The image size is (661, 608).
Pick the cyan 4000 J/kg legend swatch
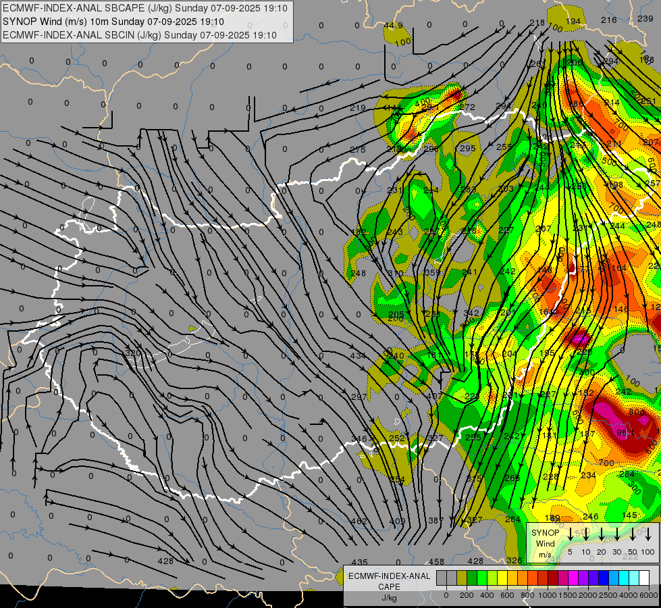624,578
